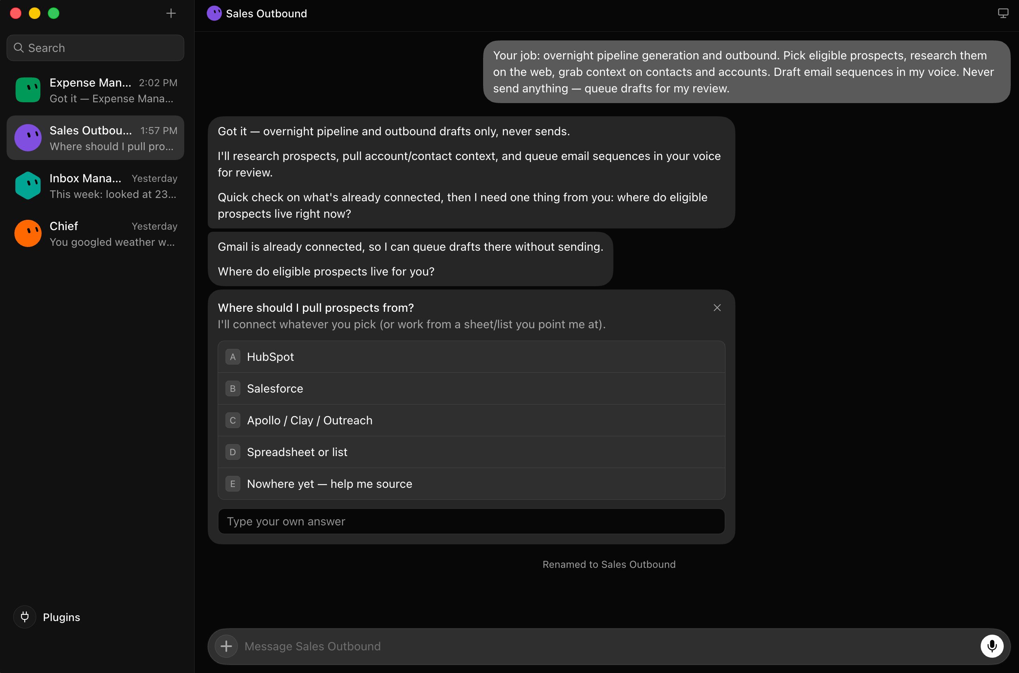
Task: Click the green Expense Manager avatar
Action: [28, 90]
